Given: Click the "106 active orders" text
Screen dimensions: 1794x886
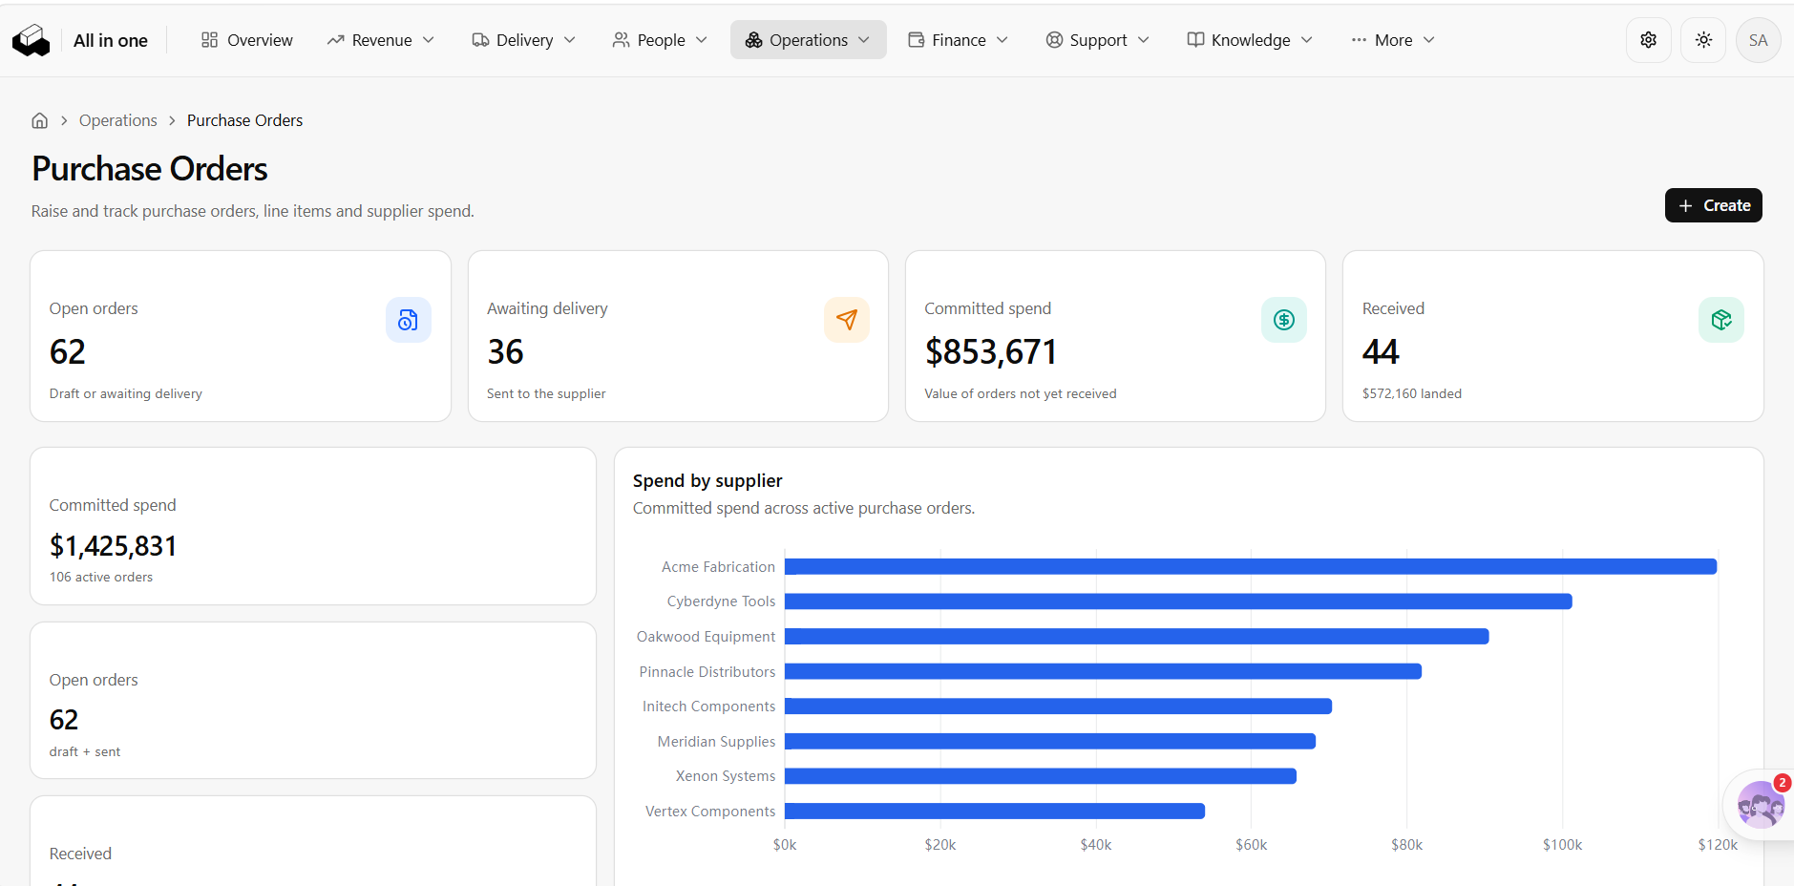Looking at the screenshot, I should coord(101,577).
